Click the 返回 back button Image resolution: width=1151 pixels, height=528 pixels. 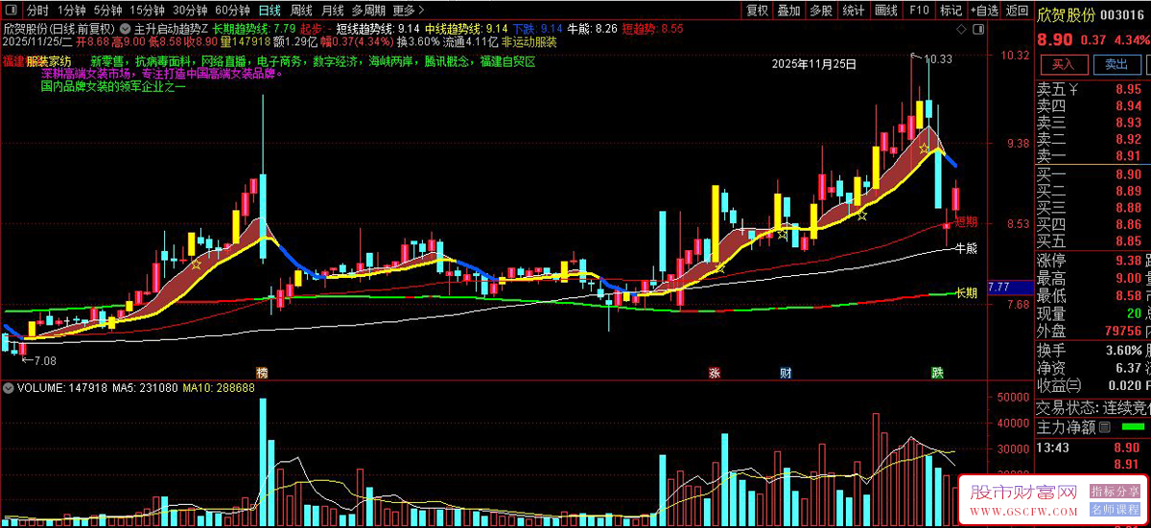pyautogui.click(x=1016, y=11)
